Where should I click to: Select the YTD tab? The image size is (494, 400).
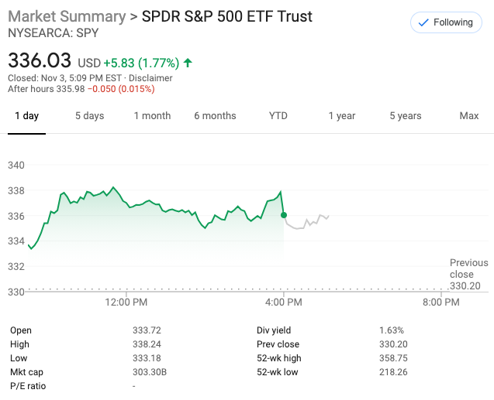pos(278,116)
